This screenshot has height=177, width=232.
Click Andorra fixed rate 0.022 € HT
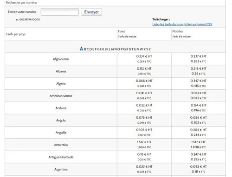pyautogui.click(x=144, y=105)
